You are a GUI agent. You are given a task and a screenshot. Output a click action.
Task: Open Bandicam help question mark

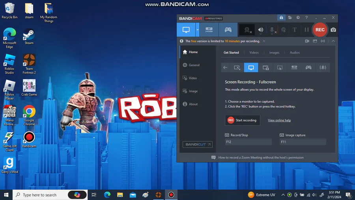coord(306,17)
